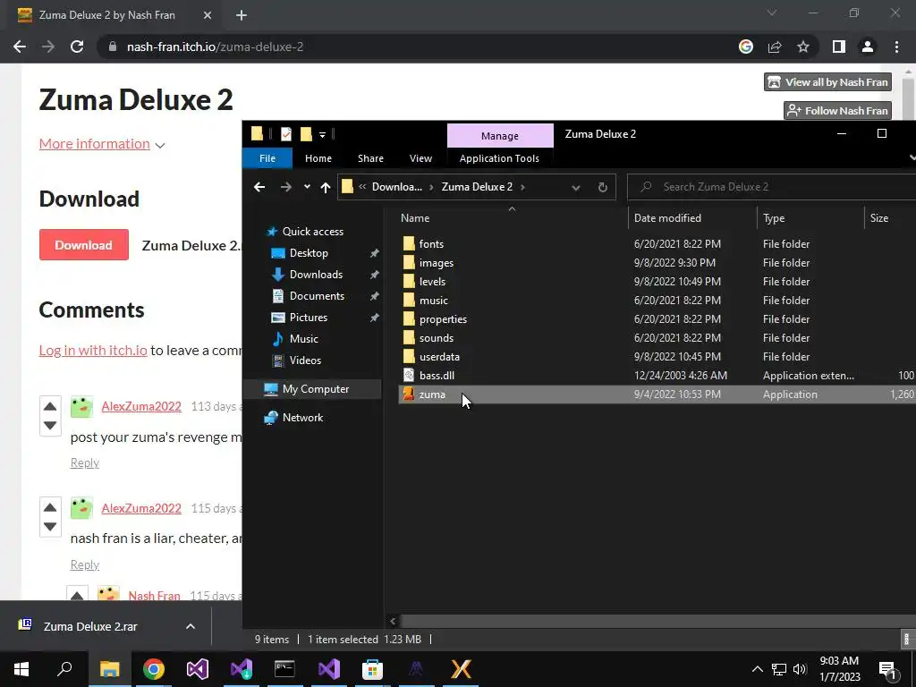Select Network in the navigation pane

(x=302, y=418)
